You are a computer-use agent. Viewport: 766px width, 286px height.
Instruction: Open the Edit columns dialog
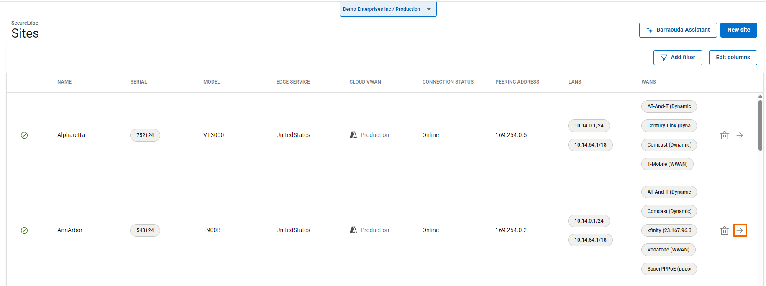733,58
